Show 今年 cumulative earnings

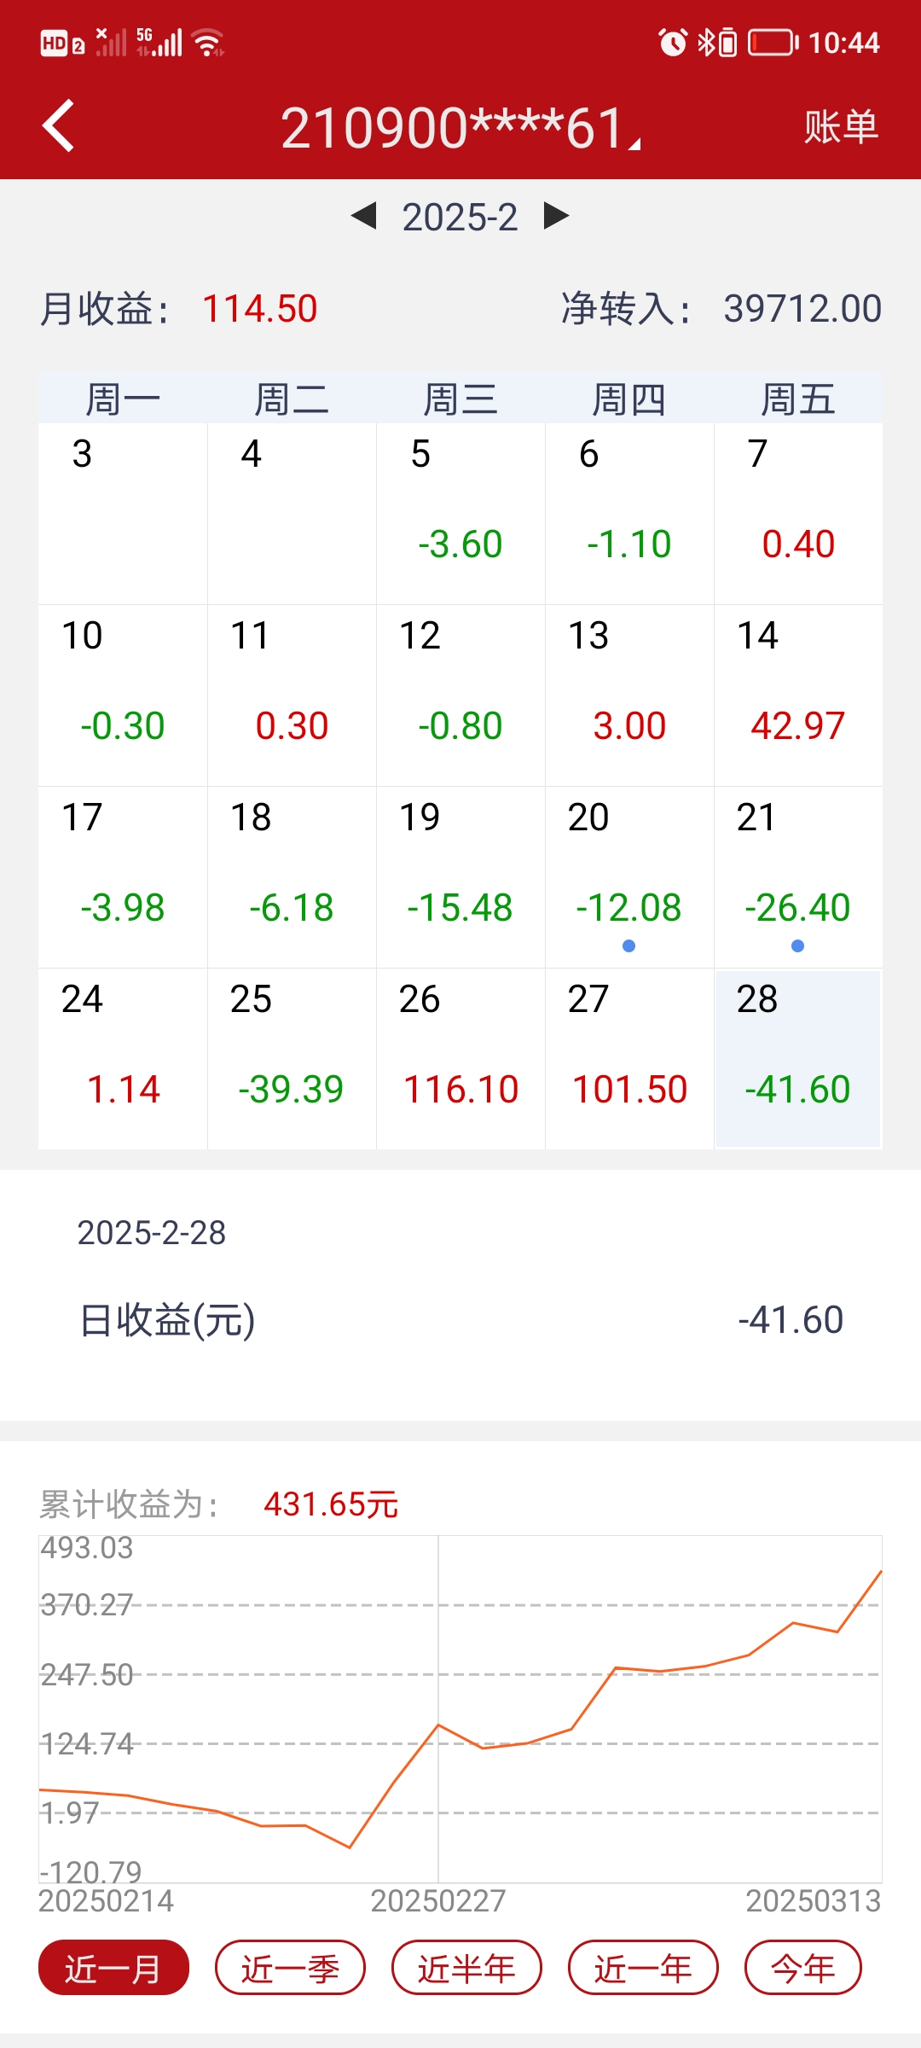[802, 1968]
